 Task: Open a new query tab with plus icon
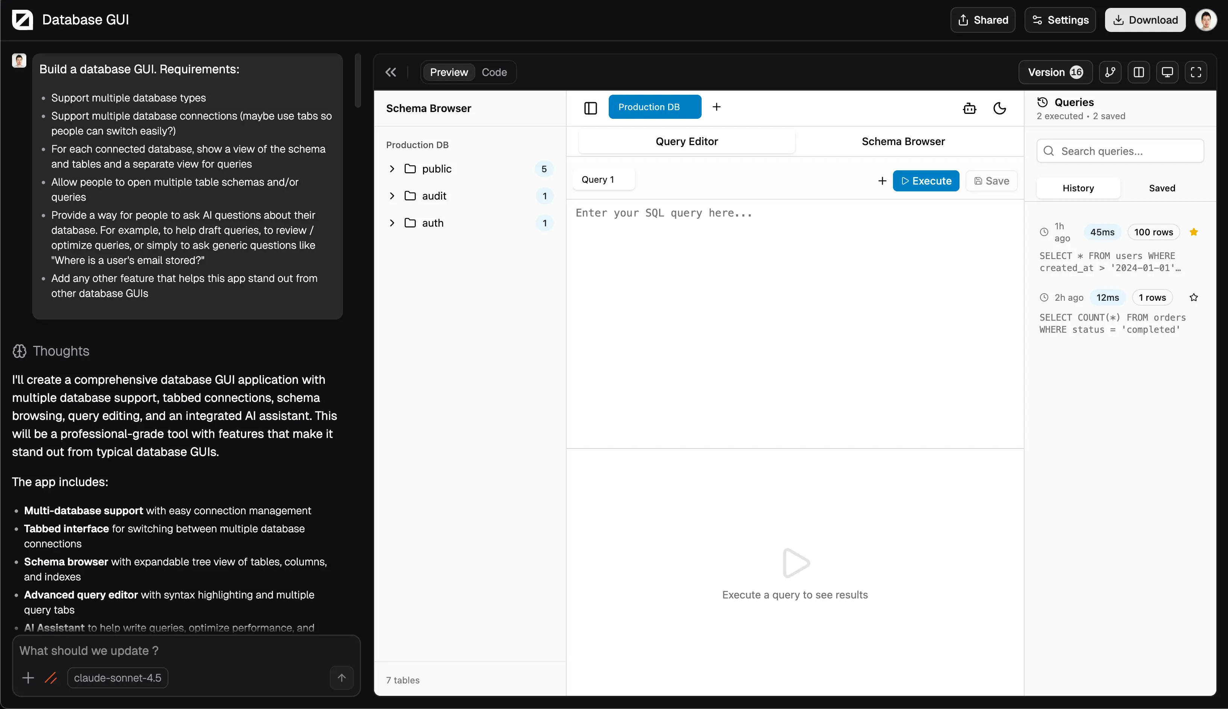click(x=882, y=180)
